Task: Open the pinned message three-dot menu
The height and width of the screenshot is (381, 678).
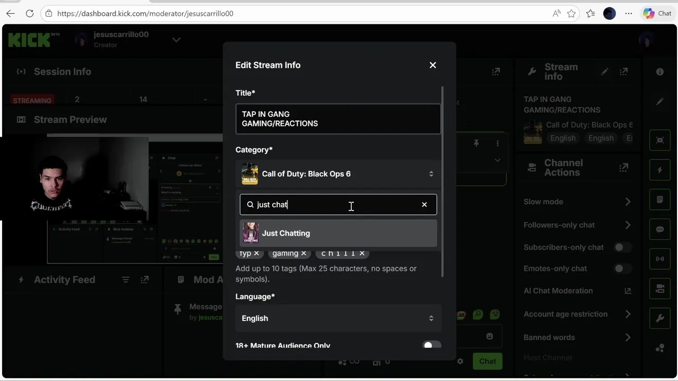Action: [497, 143]
